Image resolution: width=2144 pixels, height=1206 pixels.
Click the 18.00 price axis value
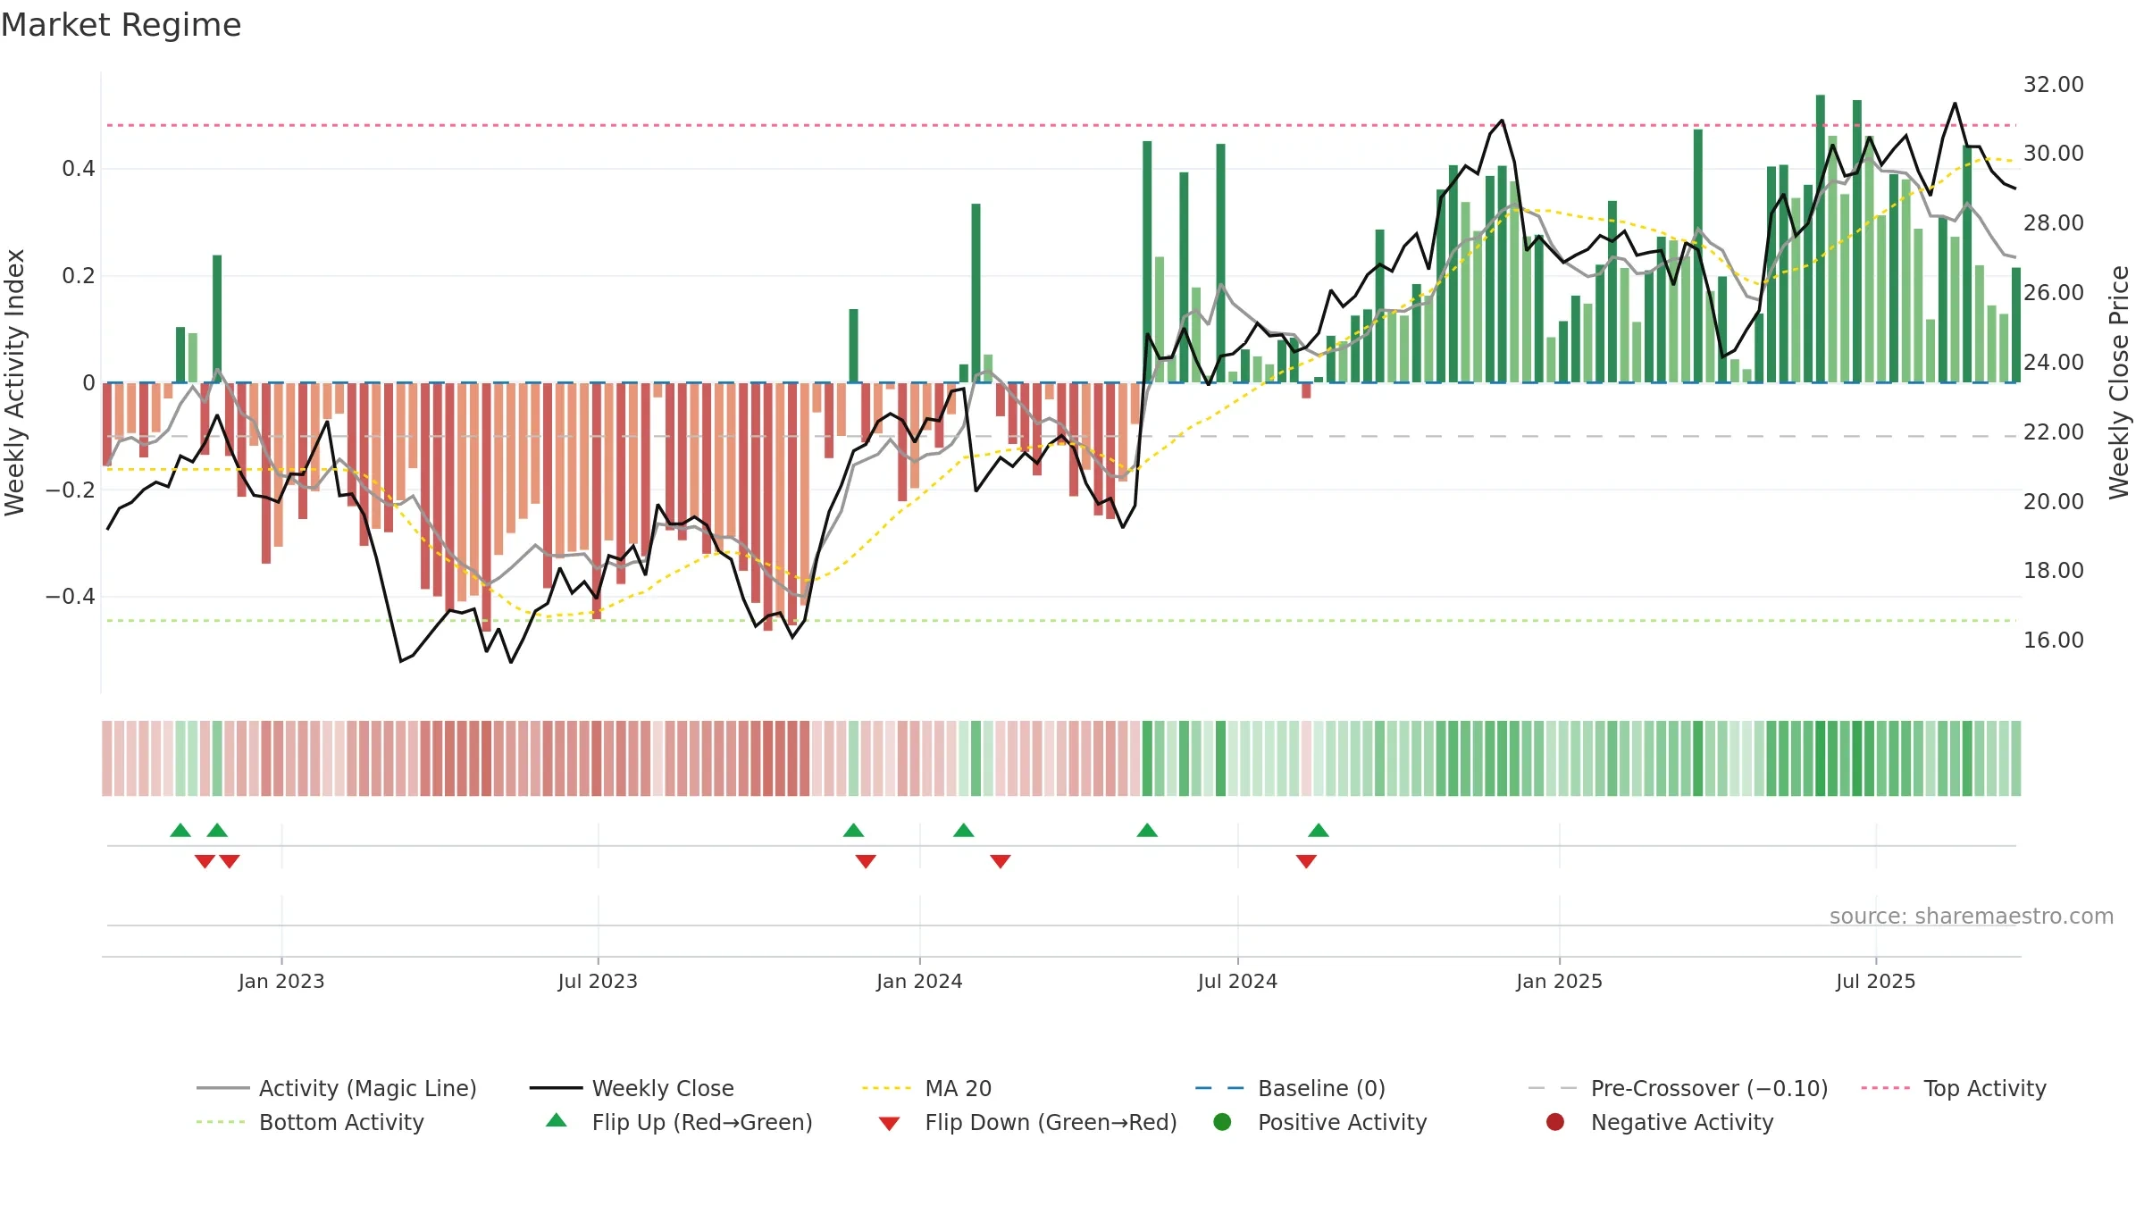2054,571
